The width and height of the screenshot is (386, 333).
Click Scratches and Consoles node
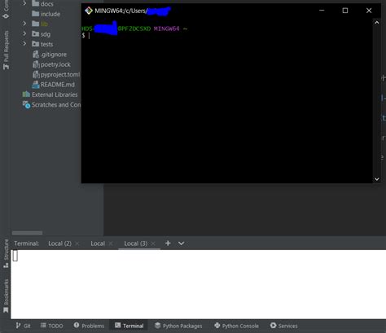pos(51,104)
